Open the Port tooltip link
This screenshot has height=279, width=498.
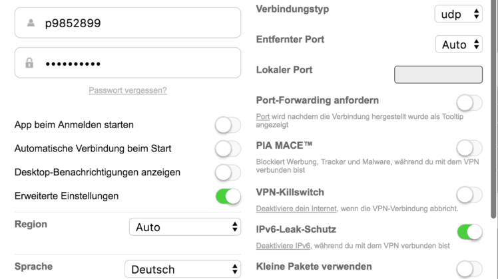263,117
